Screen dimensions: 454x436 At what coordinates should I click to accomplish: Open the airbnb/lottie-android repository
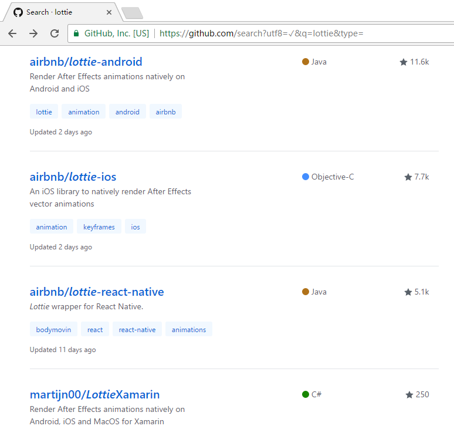pos(86,62)
